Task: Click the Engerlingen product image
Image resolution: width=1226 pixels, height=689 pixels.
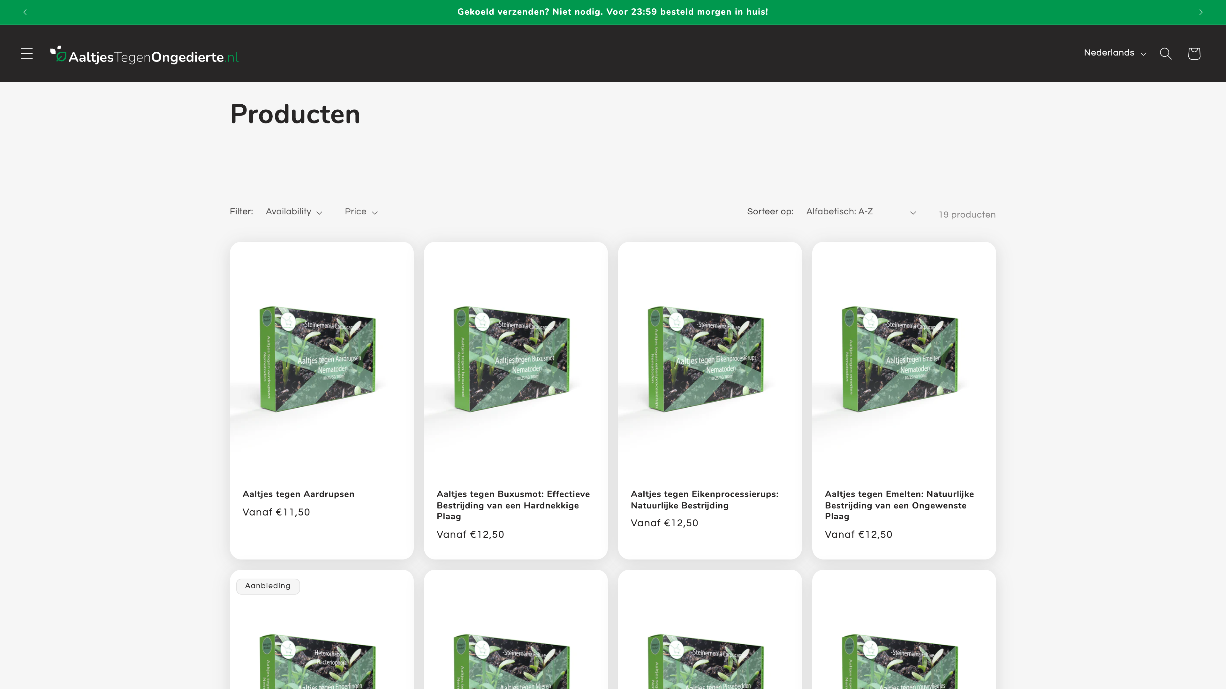Action: coord(317,663)
